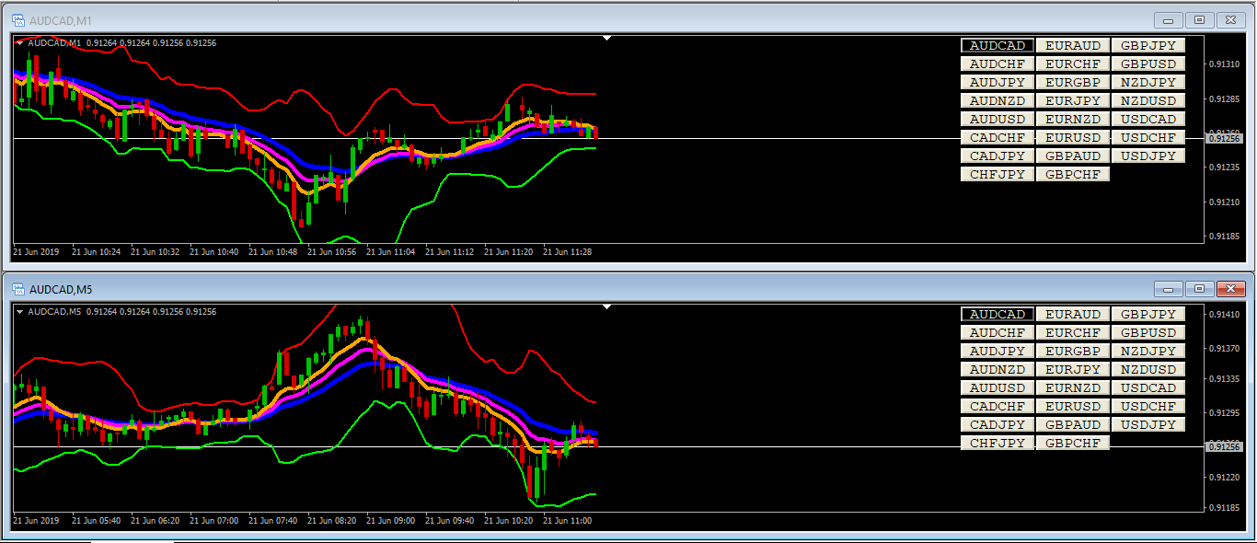Click the AUDCAD,M5 window title icon
1257x543 pixels.
pyautogui.click(x=18, y=289)
